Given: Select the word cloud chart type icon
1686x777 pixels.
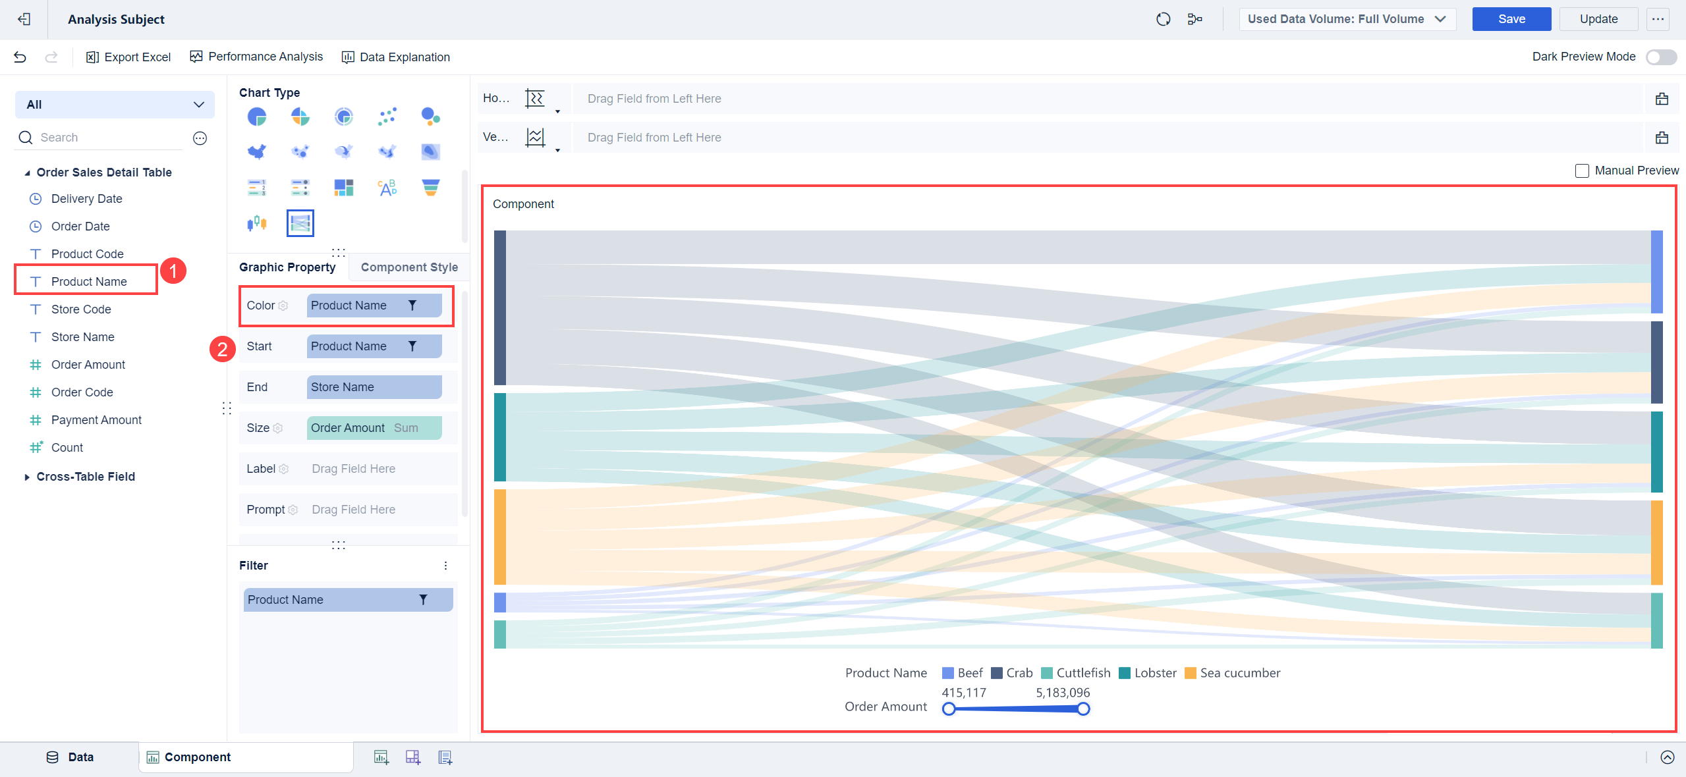Looking at the screenshot, I should coord(387,188).
